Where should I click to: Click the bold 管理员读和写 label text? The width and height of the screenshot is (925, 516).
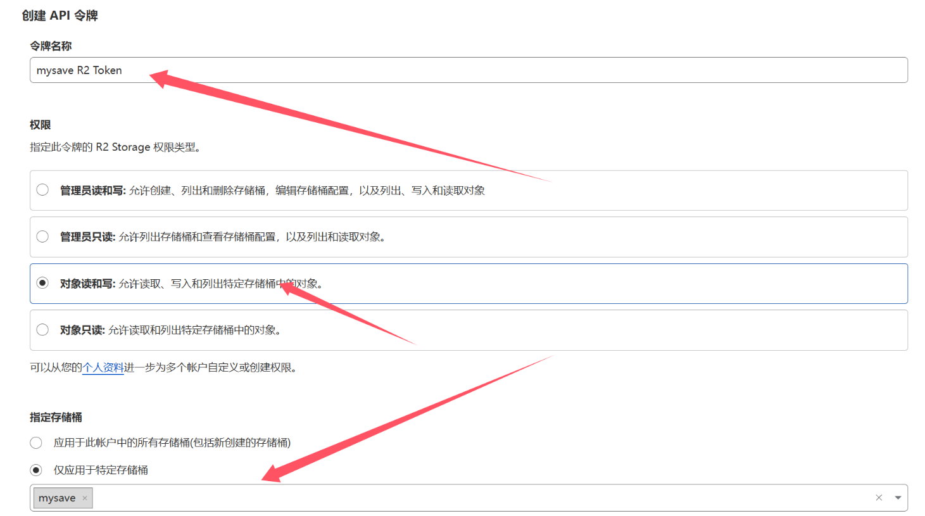click(x=92, y=191)
